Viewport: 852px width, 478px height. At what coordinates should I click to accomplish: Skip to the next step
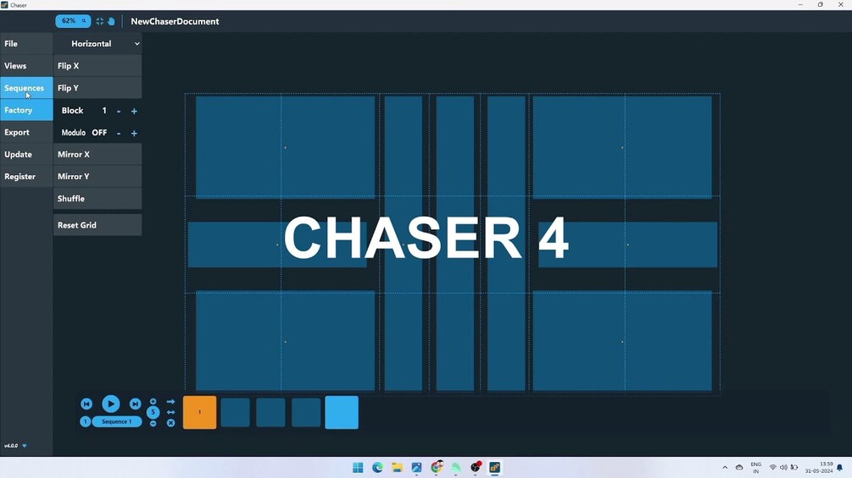pos(136,404)
